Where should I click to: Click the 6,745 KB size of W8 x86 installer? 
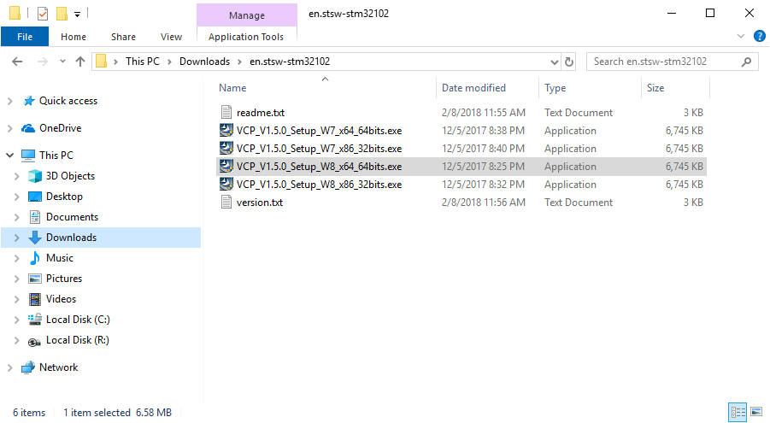point(684,185)
